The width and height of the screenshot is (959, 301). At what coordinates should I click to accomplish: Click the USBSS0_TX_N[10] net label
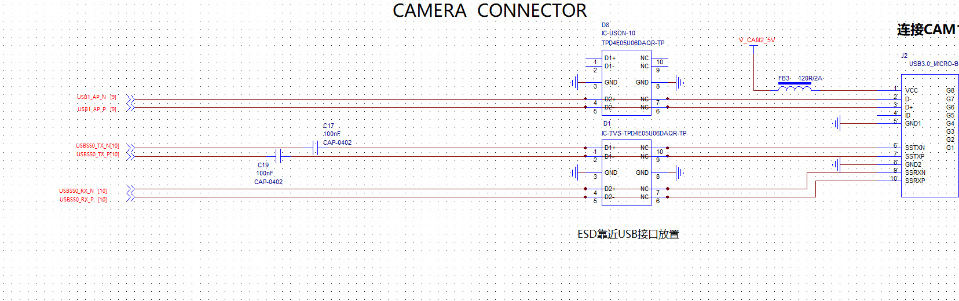(97, 146)
